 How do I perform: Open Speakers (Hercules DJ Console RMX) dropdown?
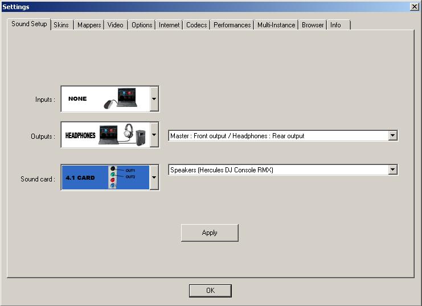click(x=283, y=170)
